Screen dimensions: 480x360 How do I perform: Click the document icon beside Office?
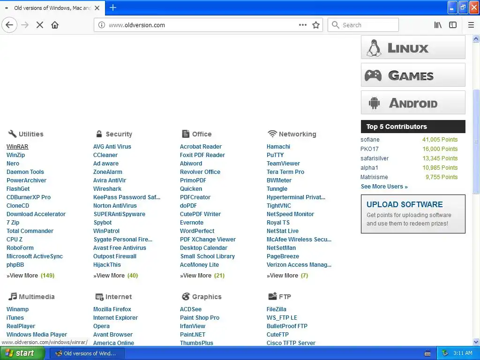[186, 134]
